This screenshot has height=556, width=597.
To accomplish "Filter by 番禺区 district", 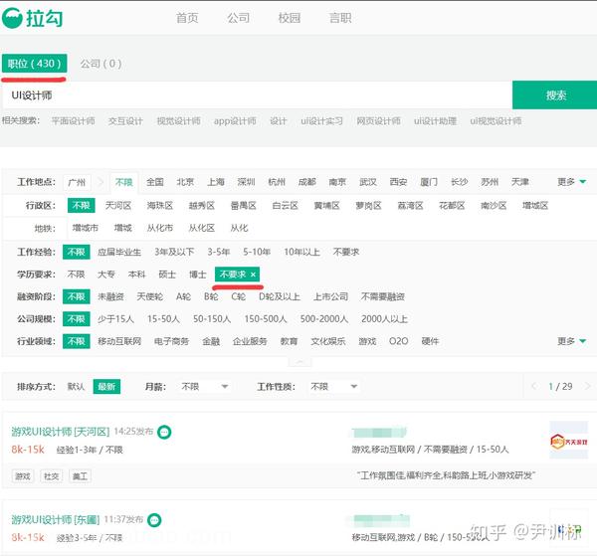I will pyautogui.click(x=244, y=206).
